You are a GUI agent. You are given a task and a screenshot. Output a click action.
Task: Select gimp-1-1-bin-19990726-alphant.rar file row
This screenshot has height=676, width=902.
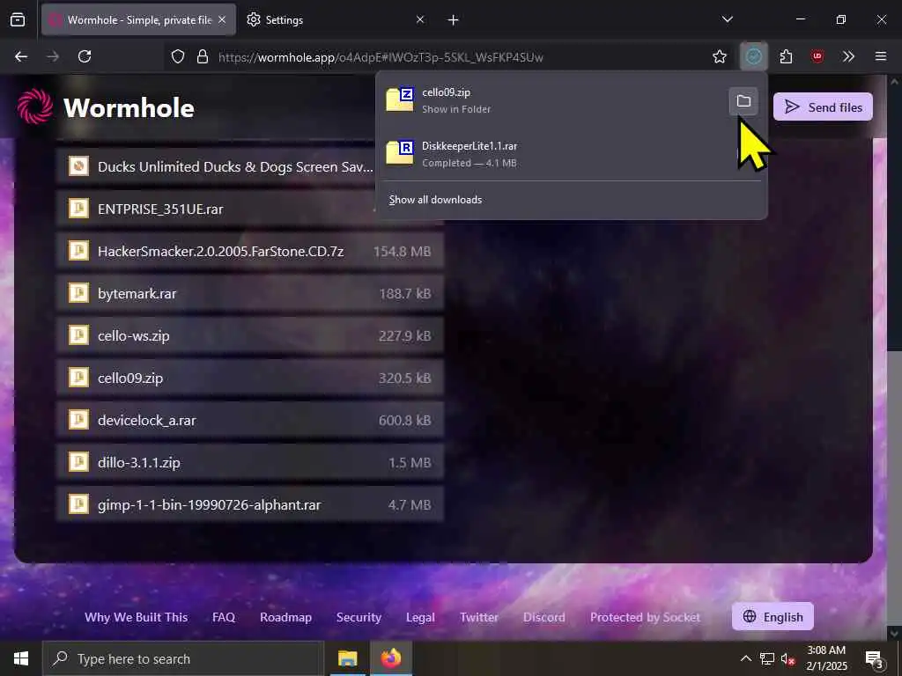pyautogui.click(x=250, y=504)
